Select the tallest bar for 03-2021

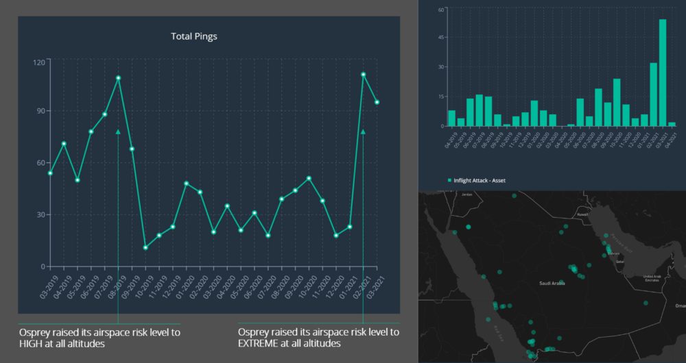coord(663,73)
